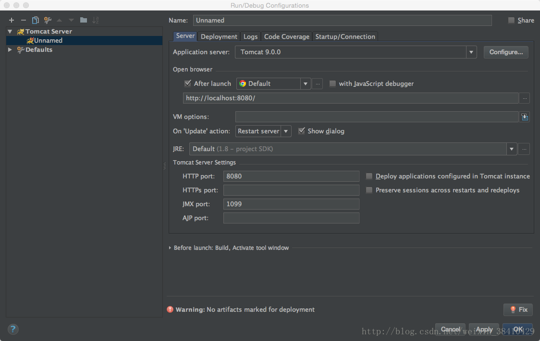The image size is (540, 341).
Task: Select the Unnamed Tomcat configuration
Action: (x=84, y=41)
